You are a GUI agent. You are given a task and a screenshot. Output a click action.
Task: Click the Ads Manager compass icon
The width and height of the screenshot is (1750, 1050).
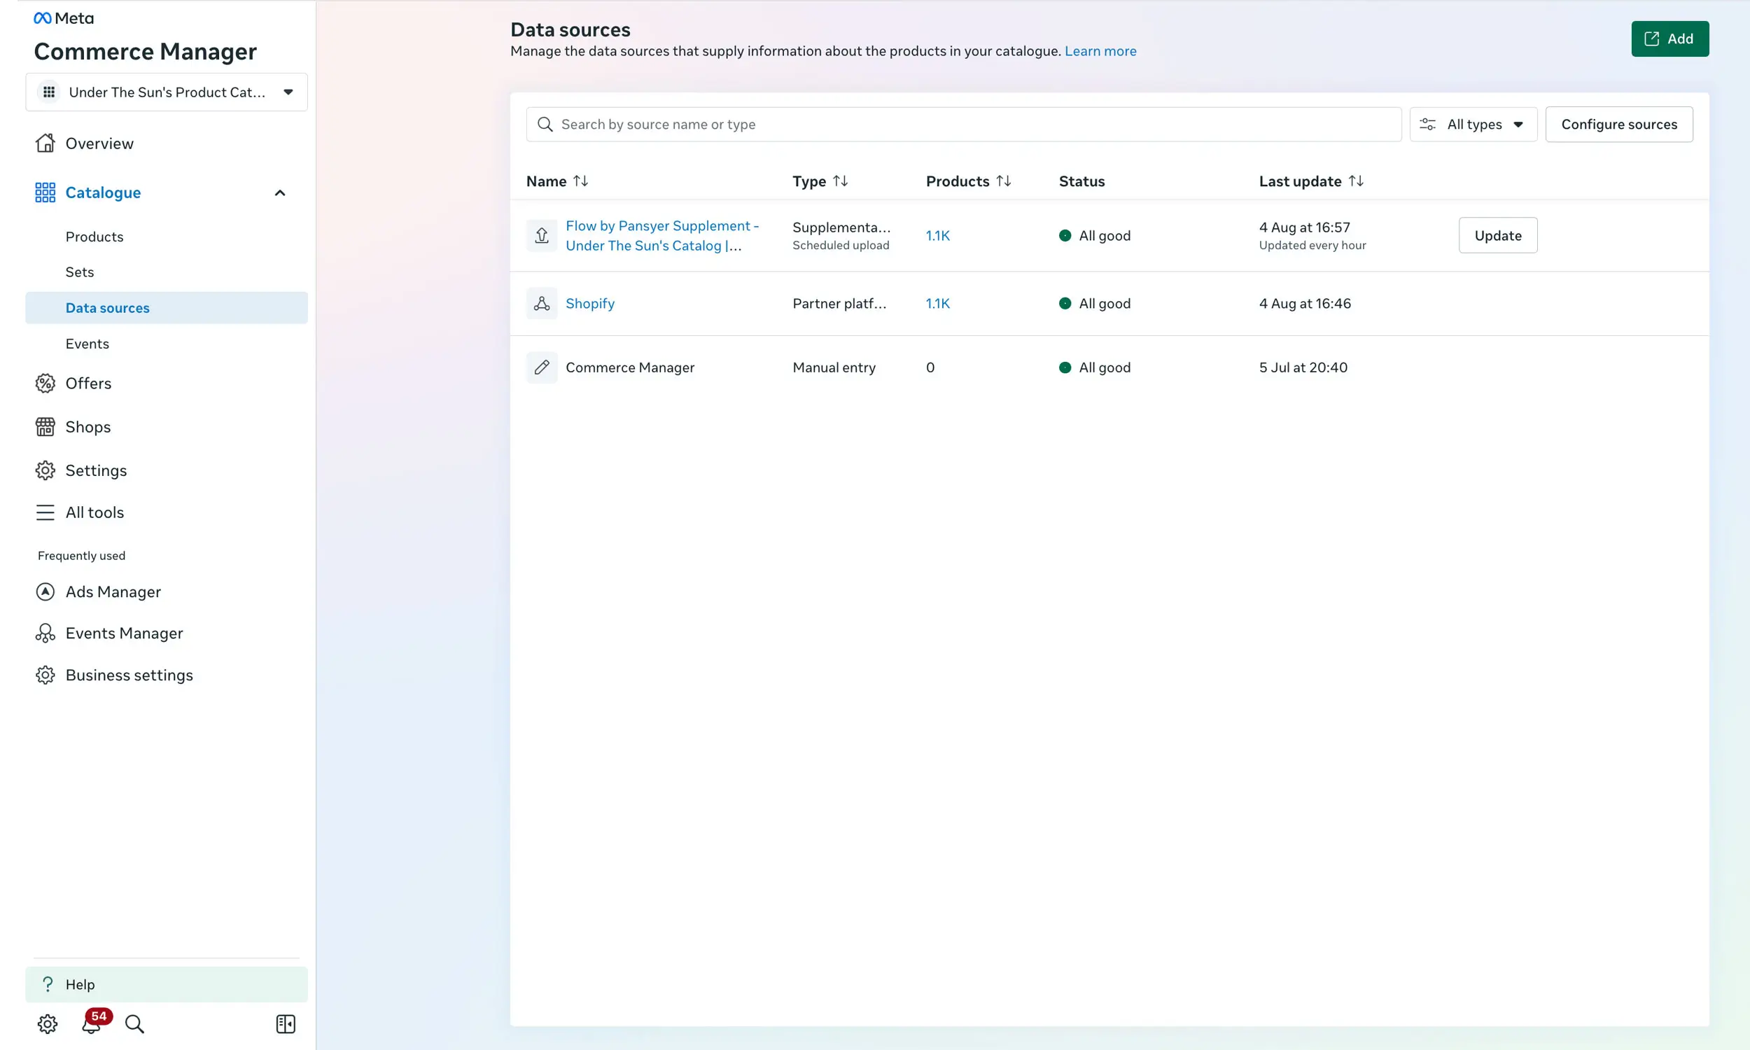[45, 591]
